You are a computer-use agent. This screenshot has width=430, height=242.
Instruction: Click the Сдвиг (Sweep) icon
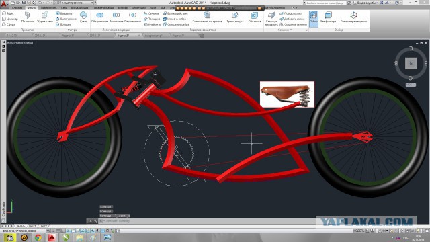(83, 15)
